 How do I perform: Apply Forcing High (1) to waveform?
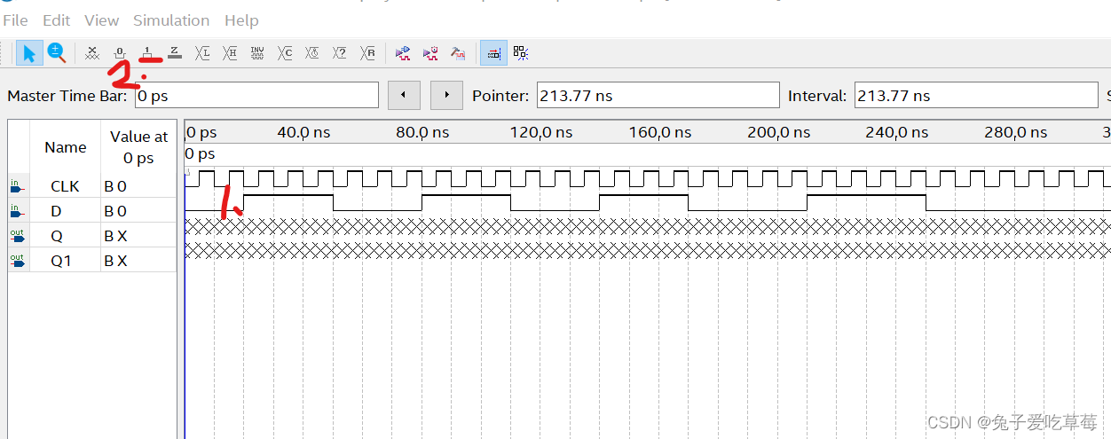tap(148, 53)
